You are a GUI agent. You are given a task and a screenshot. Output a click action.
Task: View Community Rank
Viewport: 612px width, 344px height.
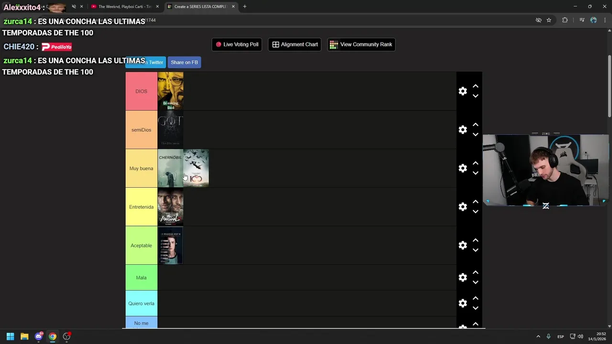[x=361, y=44]
